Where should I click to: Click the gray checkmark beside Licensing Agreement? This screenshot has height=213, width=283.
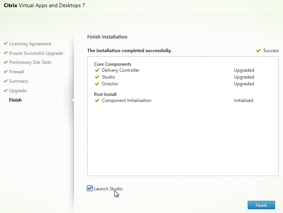coord(6,43)
